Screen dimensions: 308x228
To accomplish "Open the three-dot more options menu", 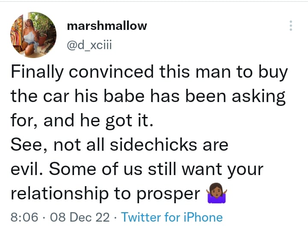I will [x=291, y=26].
